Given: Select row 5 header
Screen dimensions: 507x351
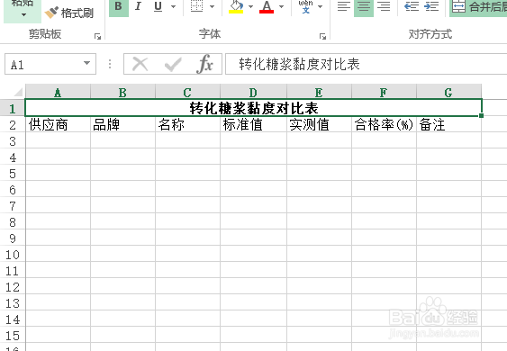Looking at the screenshot, I should 13,173.
